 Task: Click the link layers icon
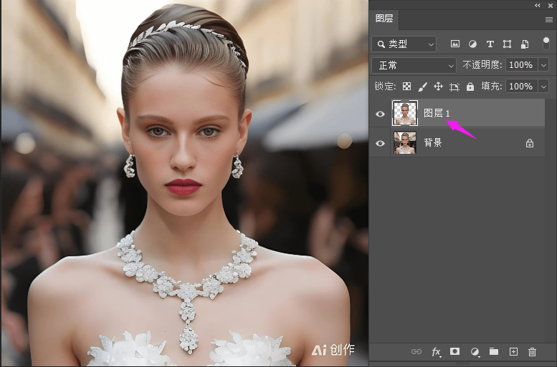pyautogui.click(x=416, y=352)
